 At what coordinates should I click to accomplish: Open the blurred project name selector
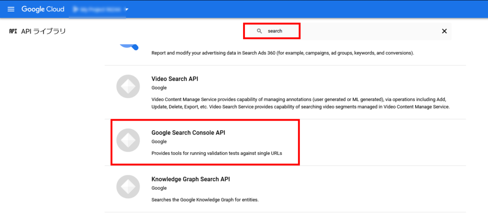pos(97,10)
